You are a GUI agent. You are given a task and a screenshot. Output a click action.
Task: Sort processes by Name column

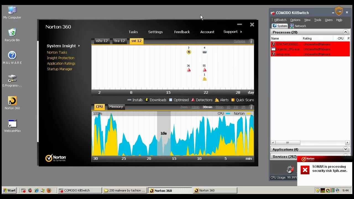(286, 38)
